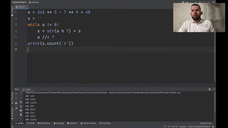Open the Terminal tool window
Screen dimensions: 228x128
[72, 123]
